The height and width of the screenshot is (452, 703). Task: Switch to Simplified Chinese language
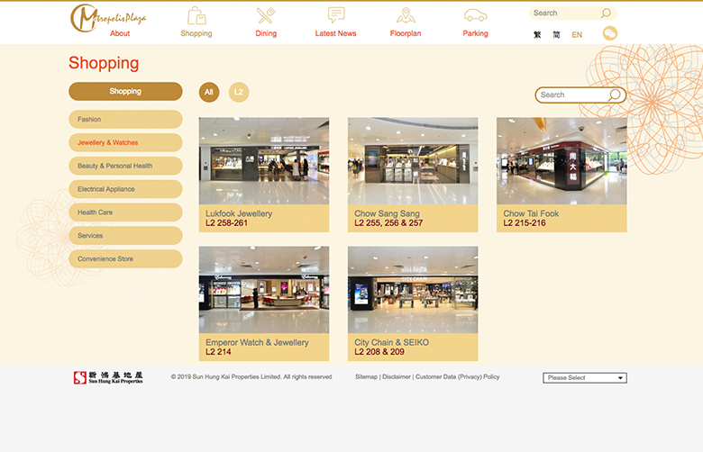(x=556, y=35)
